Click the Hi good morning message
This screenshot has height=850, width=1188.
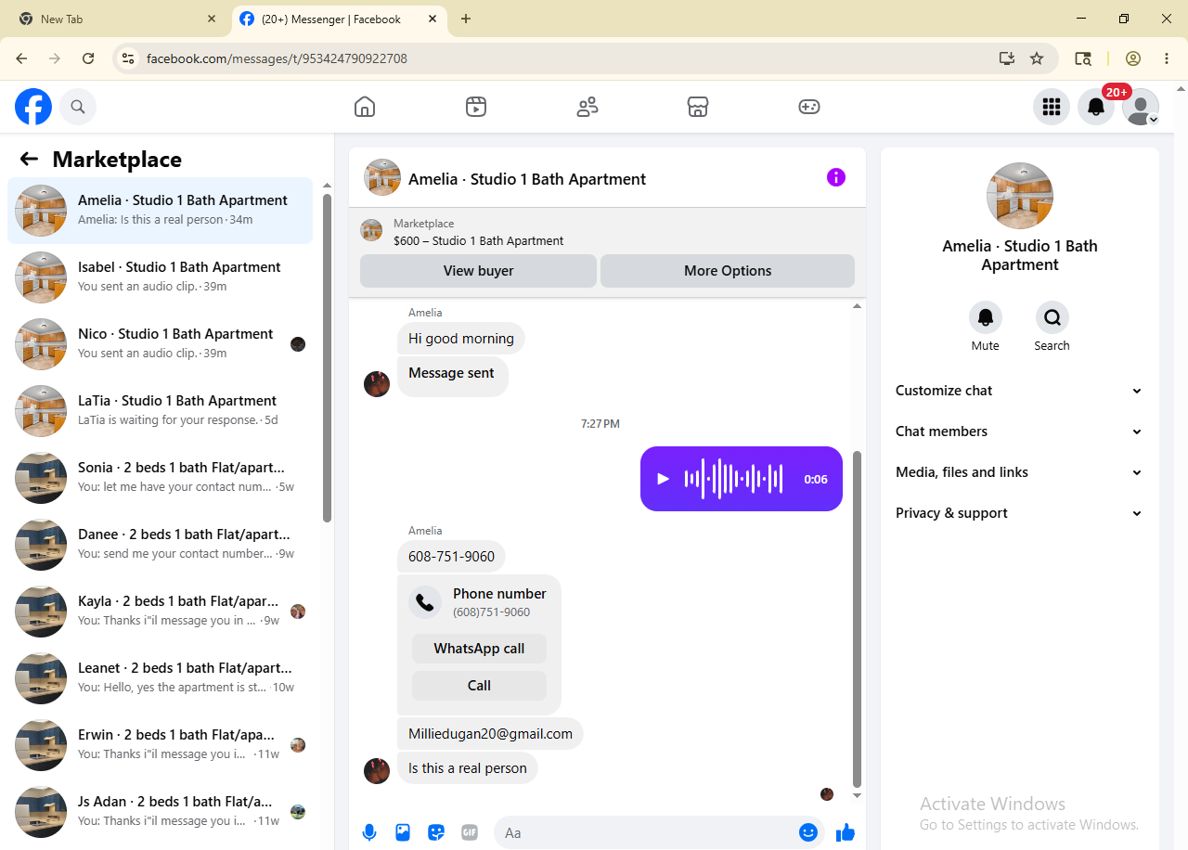pyautogui.click(x=461, y=339)
